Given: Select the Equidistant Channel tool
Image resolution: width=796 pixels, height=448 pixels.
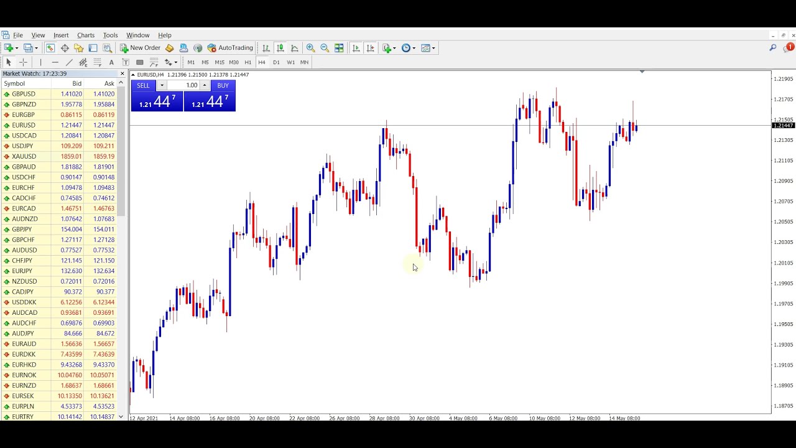Looking at the screenshot, I should (x=83, y=62).
